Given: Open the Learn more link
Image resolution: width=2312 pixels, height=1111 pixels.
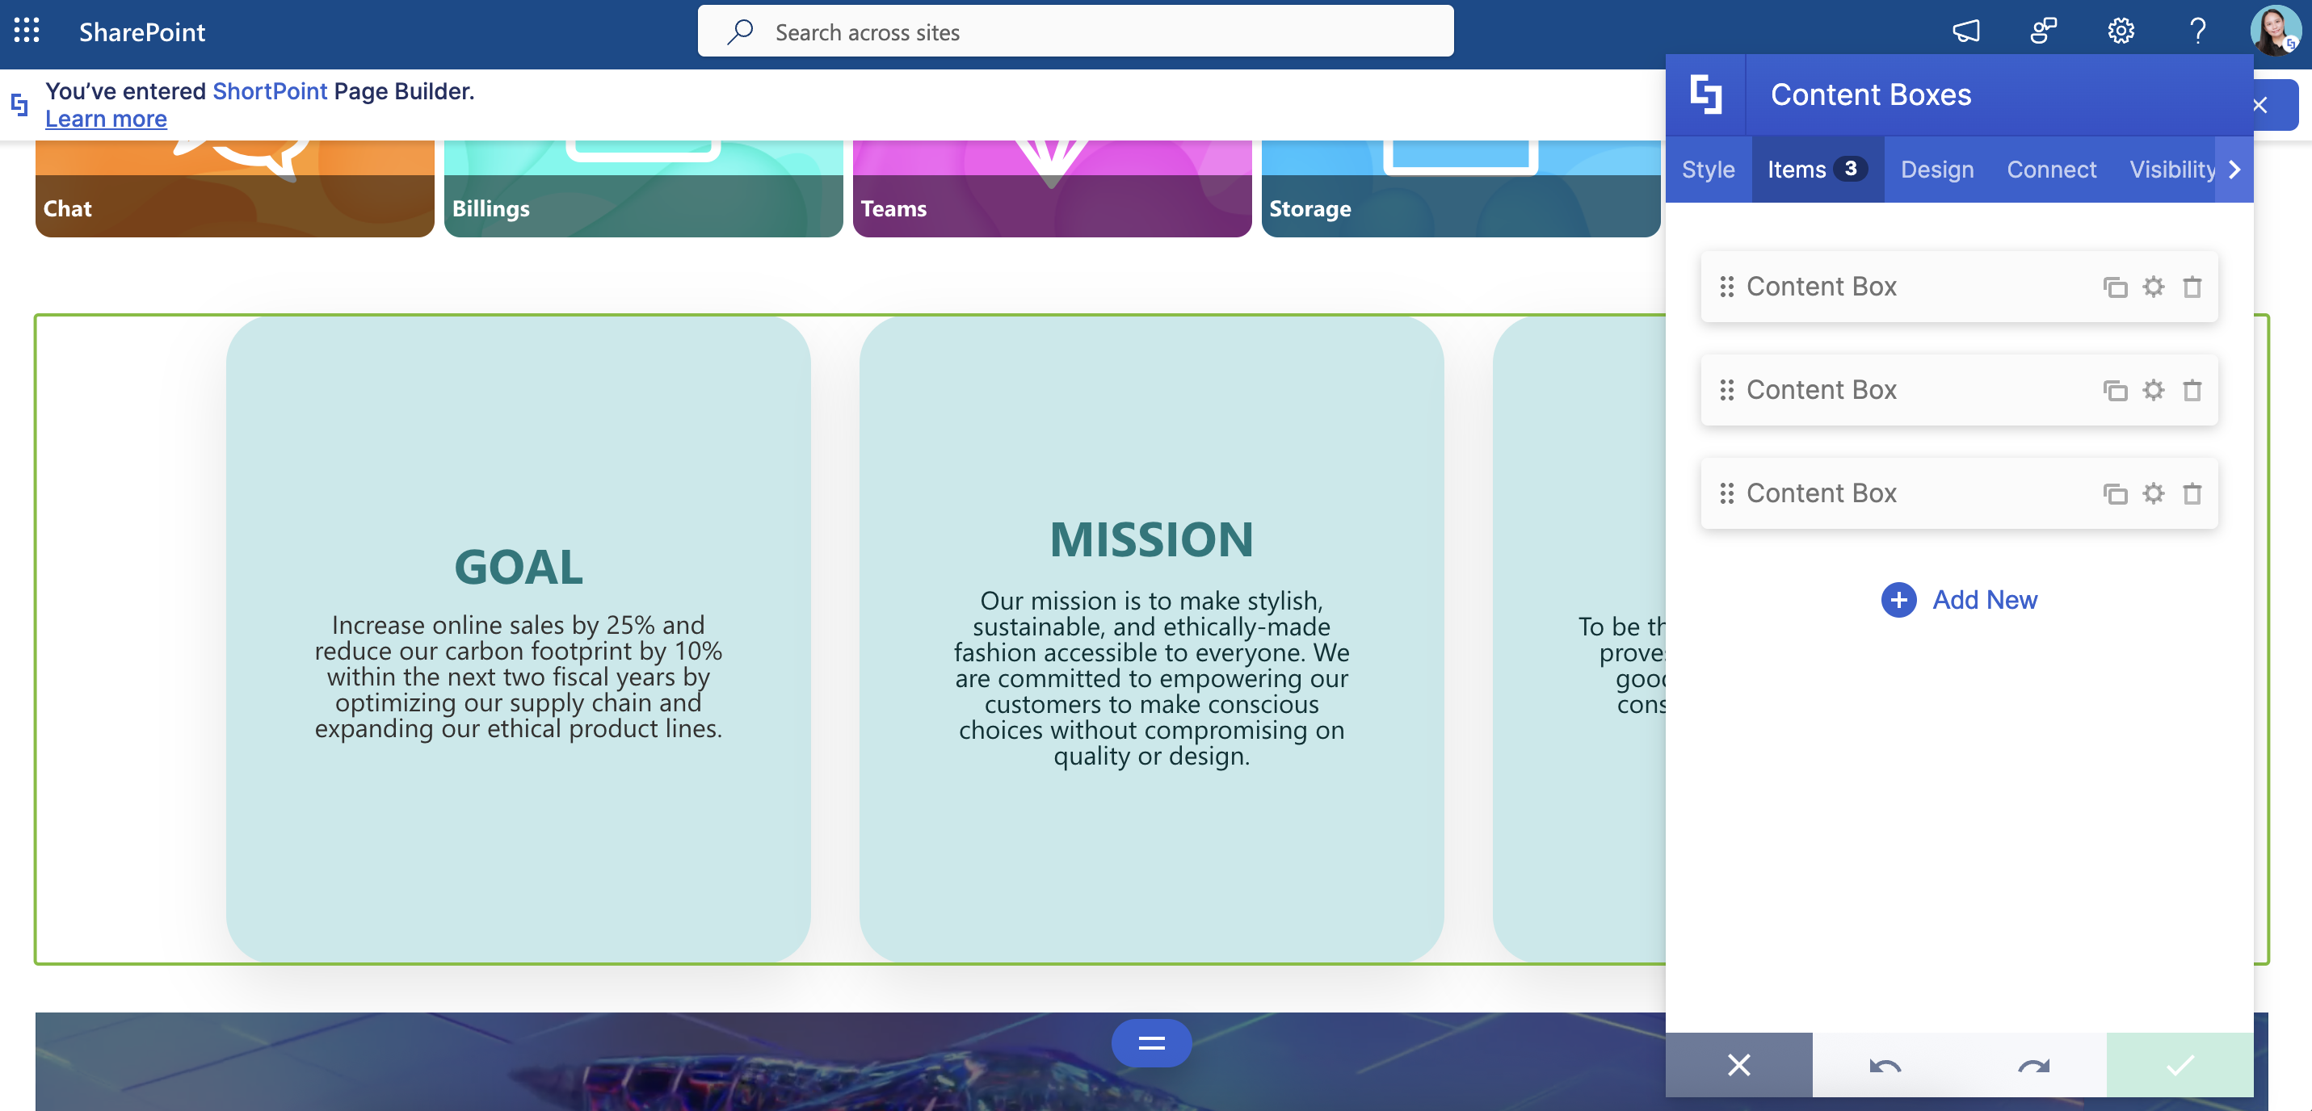Looking at the screenshot, I should click(106, 119).
